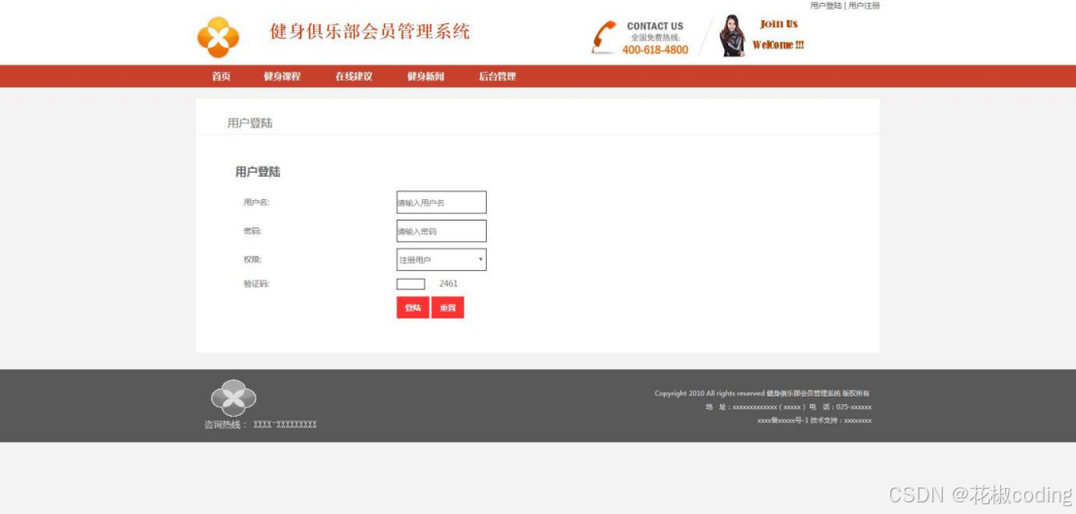Image resolution: width=1076 pixels, height=514 pixels.
Task: Click the 健身俱乐部会员管理系统 title
Action: point(370,31)
